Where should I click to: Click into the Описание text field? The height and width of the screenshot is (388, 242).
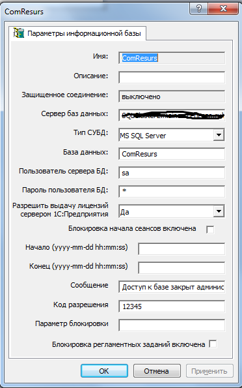pyautogui.click(x=172, y=77)
